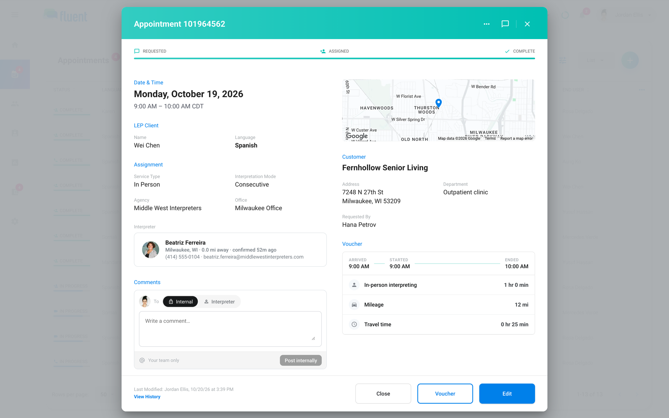Image resolution: width=669 pixels, height=418 pixels.
Task: Open the three-dot more options menu
Action: [487, 24]
